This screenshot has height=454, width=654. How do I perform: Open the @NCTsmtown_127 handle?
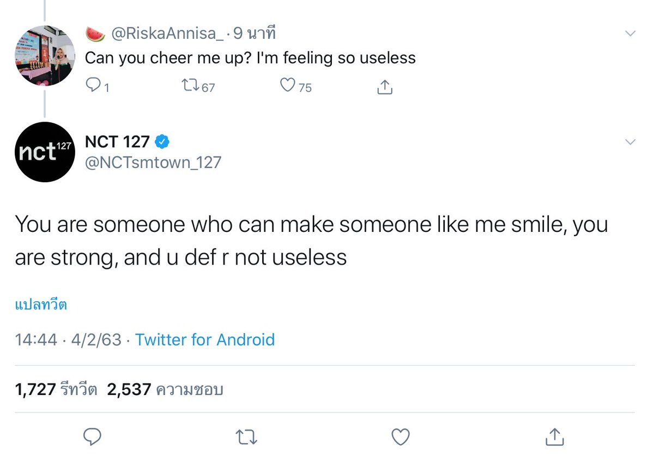153,162
